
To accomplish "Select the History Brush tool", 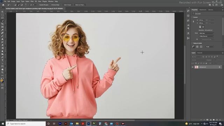I will [2, 42].
